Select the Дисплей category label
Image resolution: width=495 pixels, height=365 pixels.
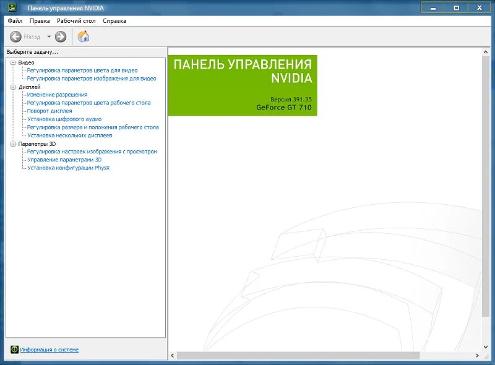pos(29,87)
